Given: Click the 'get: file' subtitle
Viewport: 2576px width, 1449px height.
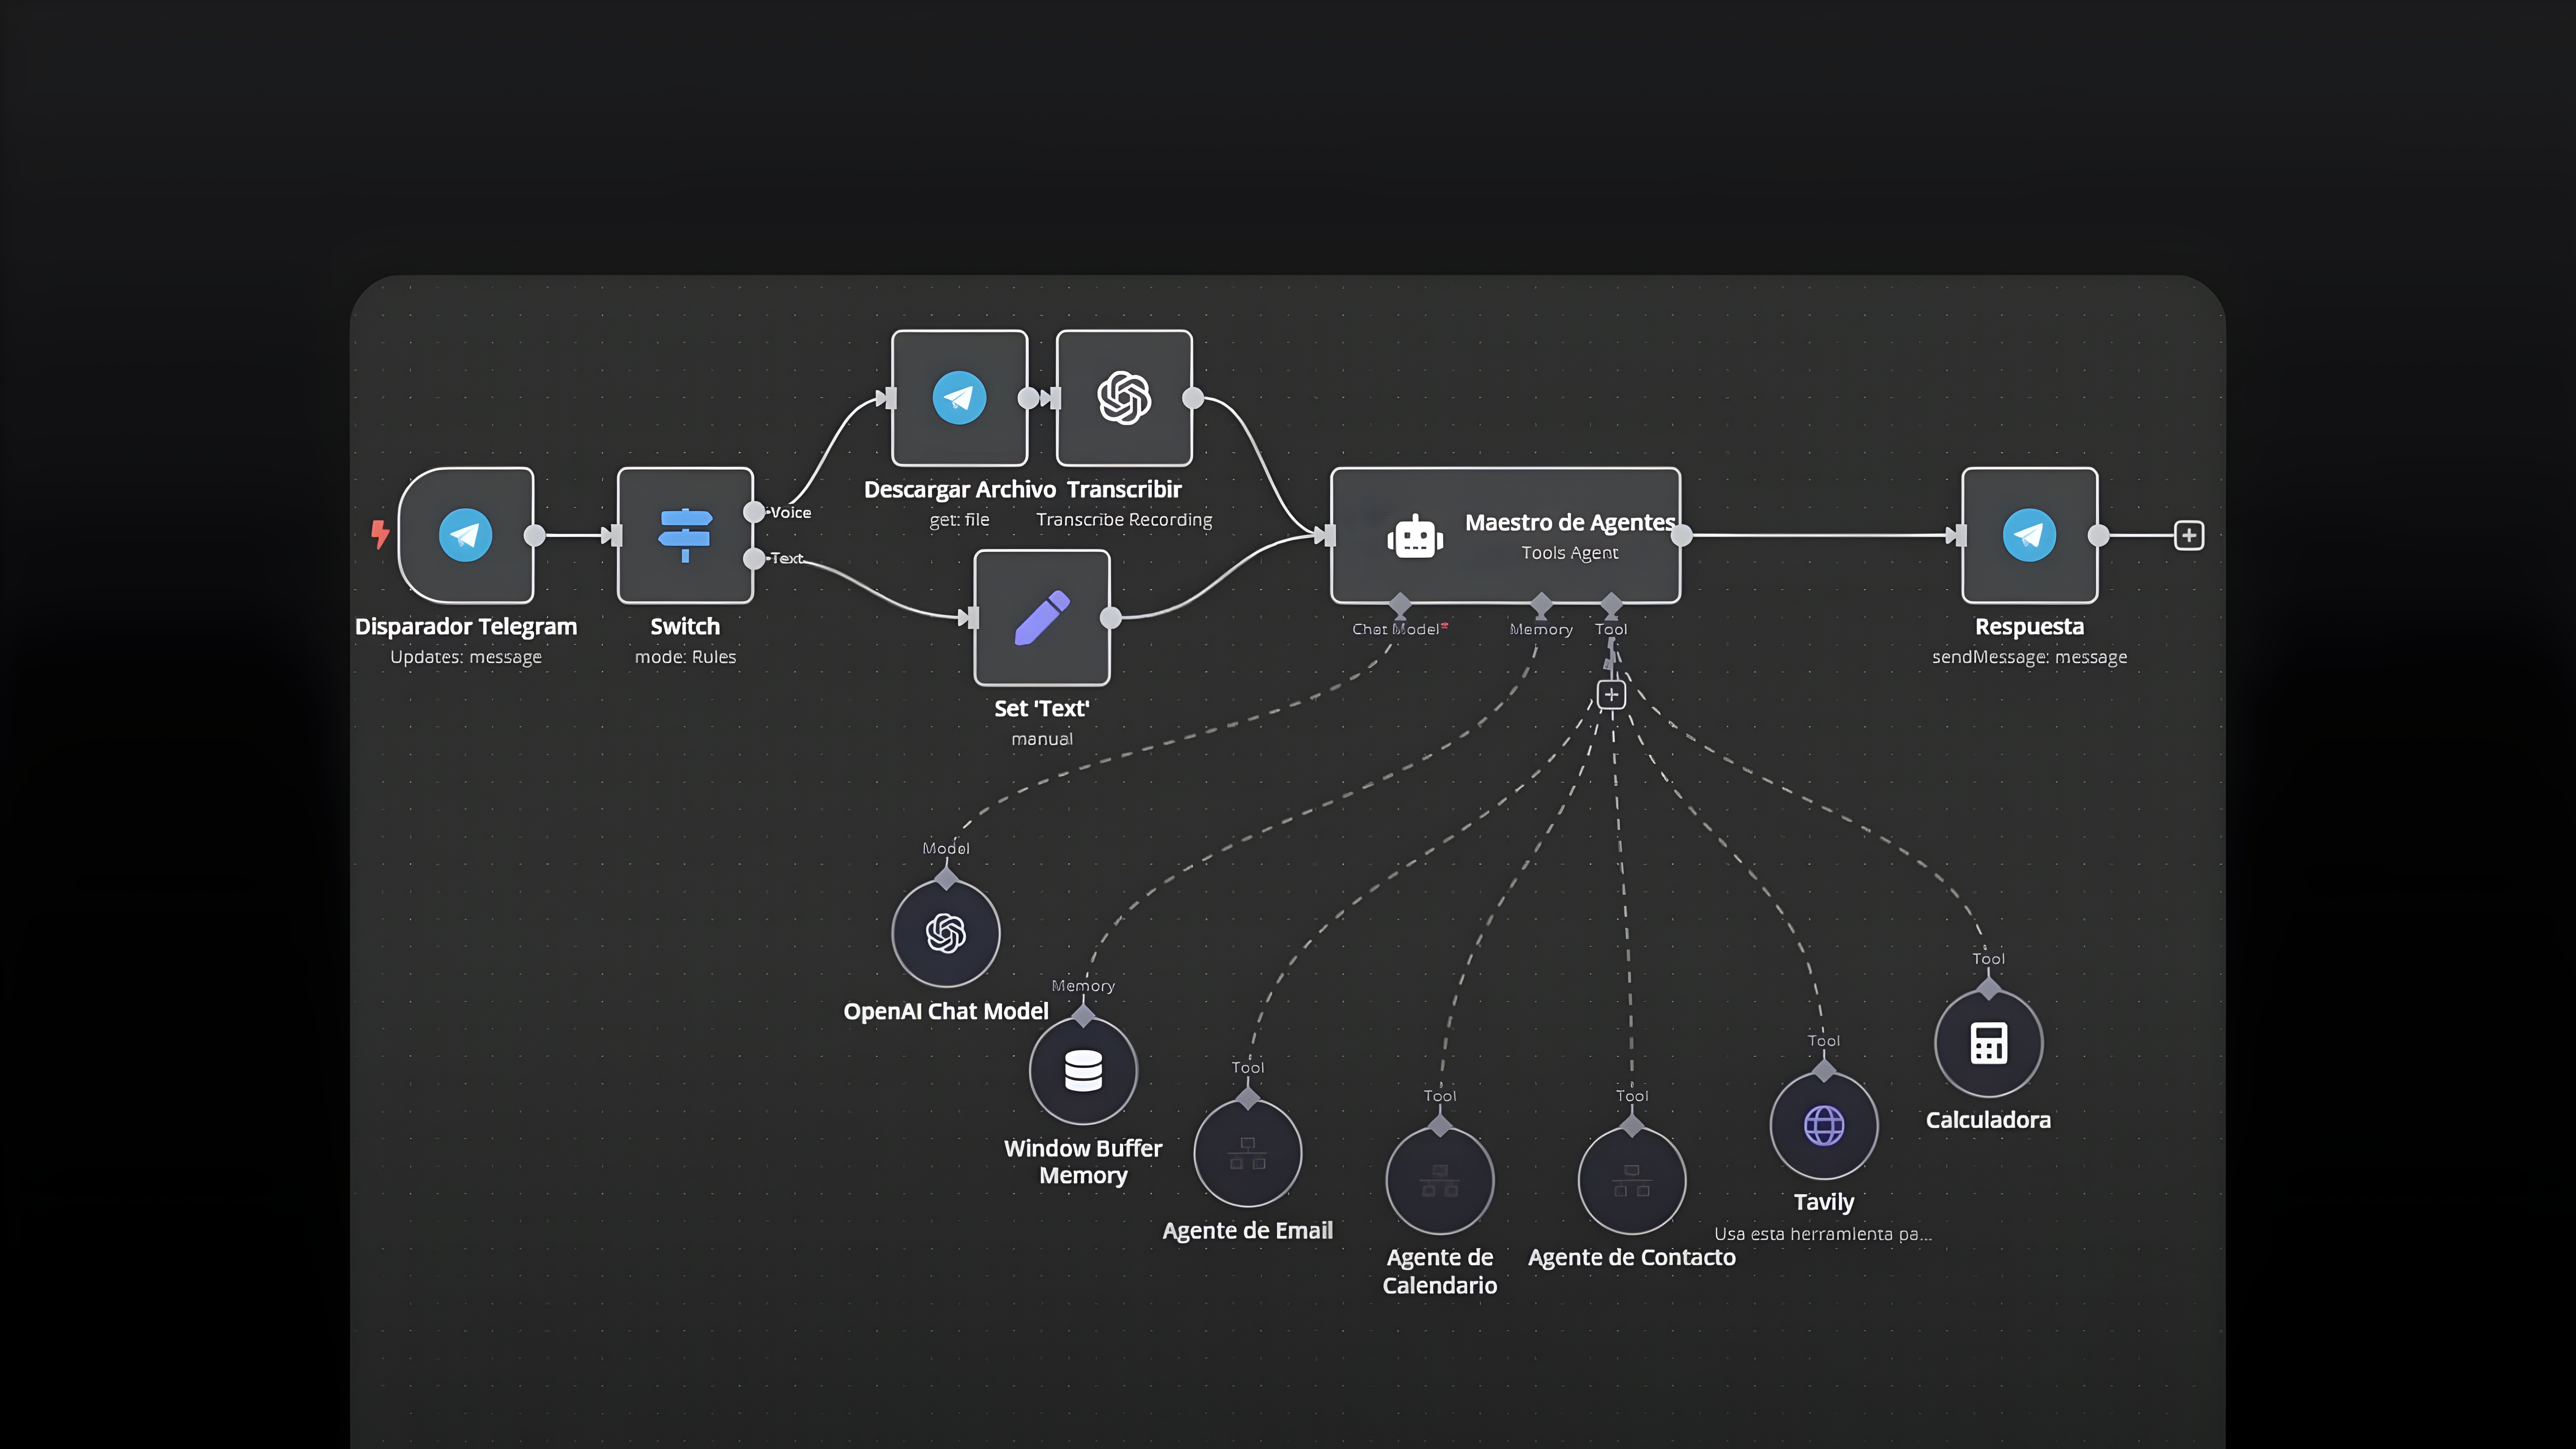Looking at the screenshot, I should click(959, 520).
